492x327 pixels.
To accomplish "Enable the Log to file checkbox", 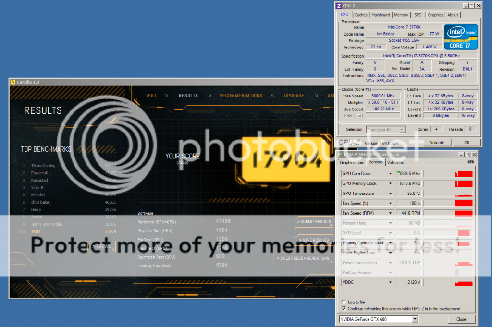I will tap(344, 302).
